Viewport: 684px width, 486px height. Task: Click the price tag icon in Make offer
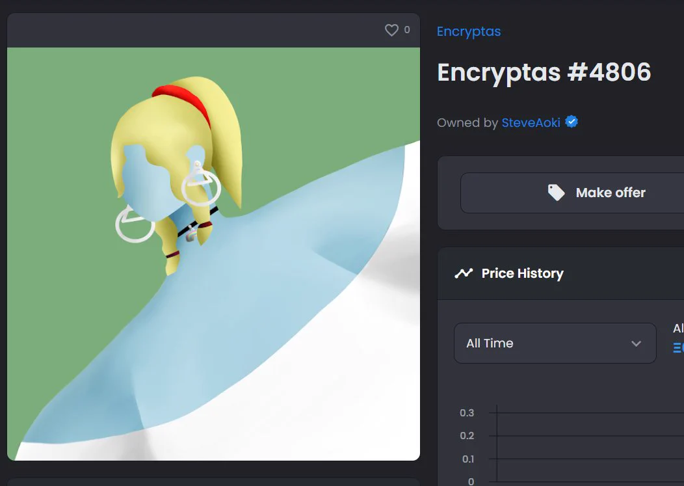[556, 193]
